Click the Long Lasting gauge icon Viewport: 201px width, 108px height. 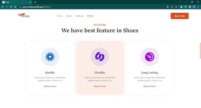coord(150,57)
